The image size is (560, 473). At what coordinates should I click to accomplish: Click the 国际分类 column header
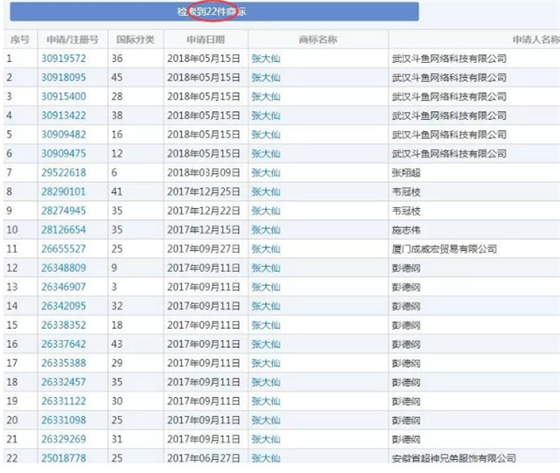tap(136, 39)
